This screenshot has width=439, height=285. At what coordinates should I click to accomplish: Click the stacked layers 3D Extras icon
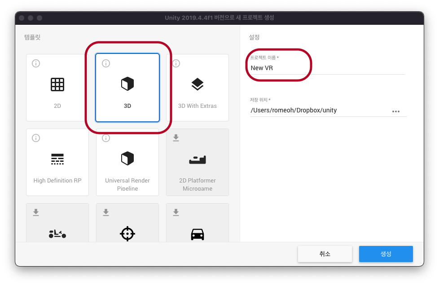198,84
